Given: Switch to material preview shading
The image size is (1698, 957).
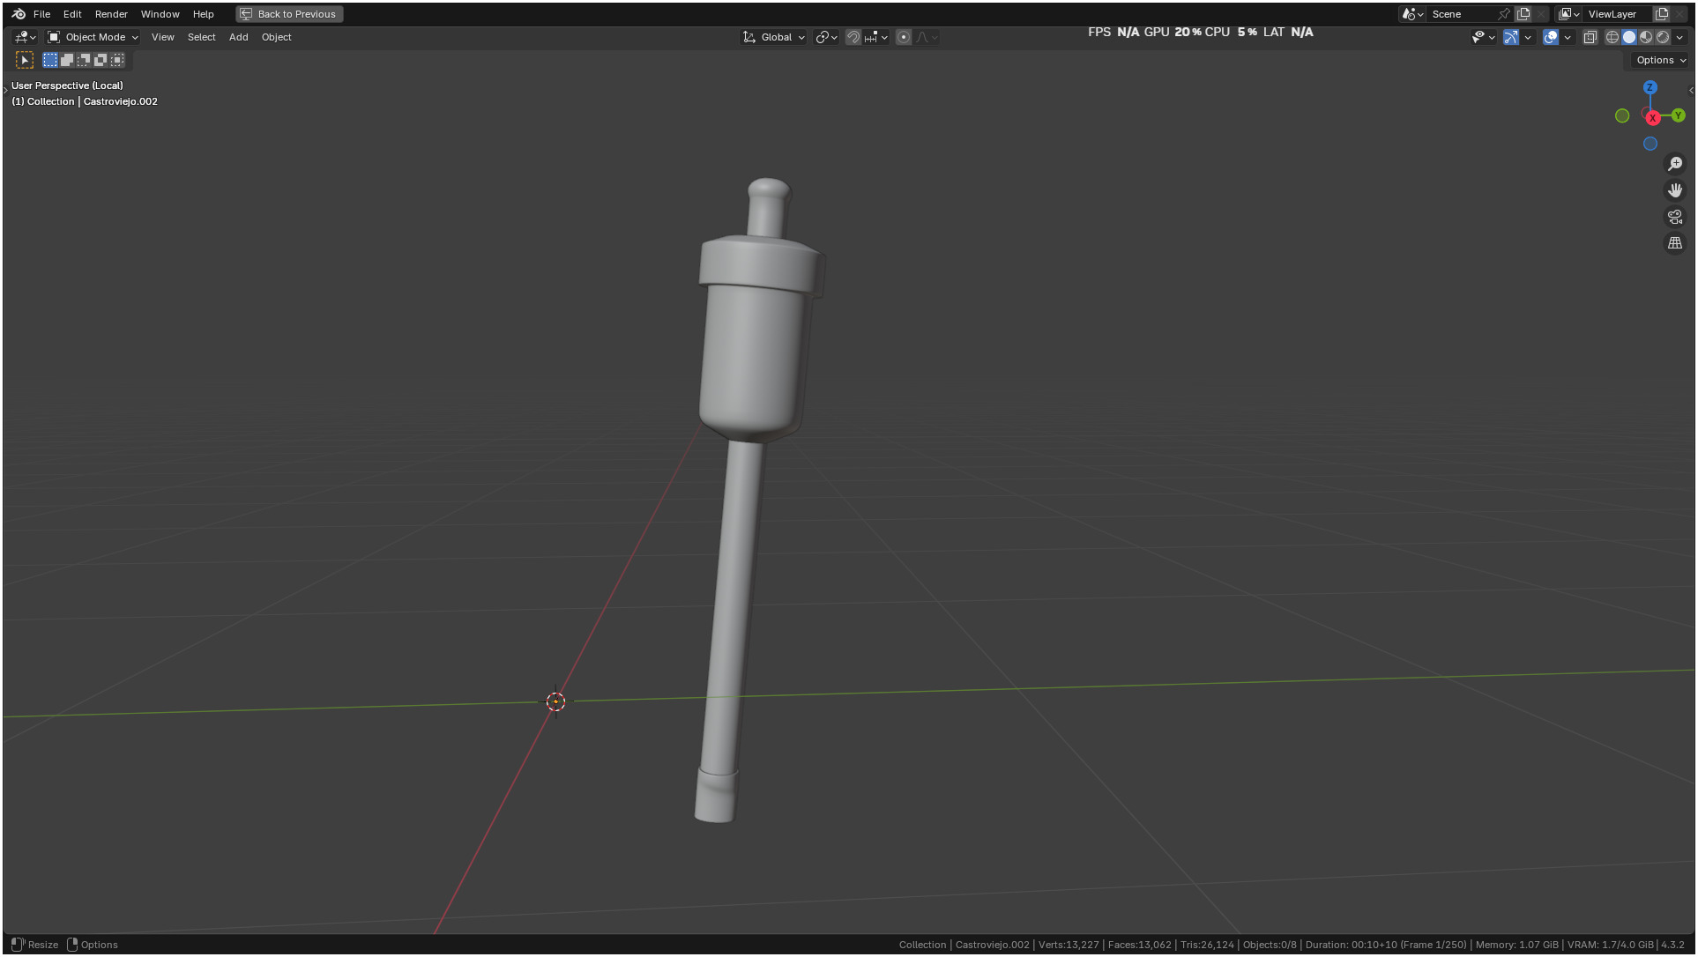Looking at the screenshot, I should [1646, 37].
